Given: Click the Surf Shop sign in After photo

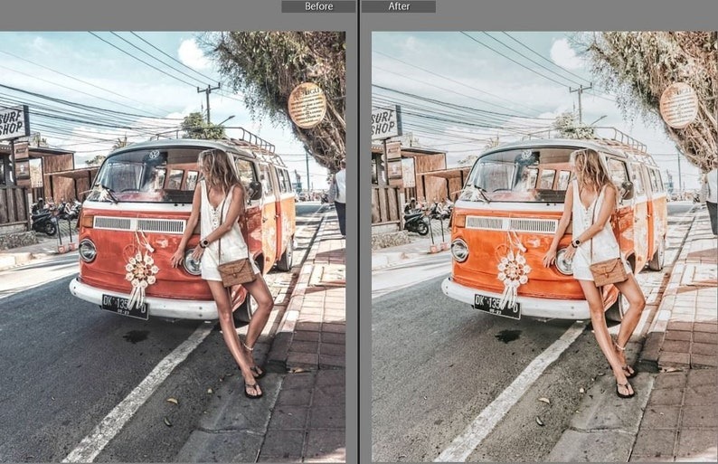Looking at the screenshot, I should click(385, 122).
